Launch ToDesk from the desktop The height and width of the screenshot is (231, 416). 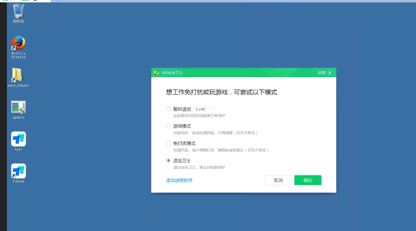click(18, 171)
